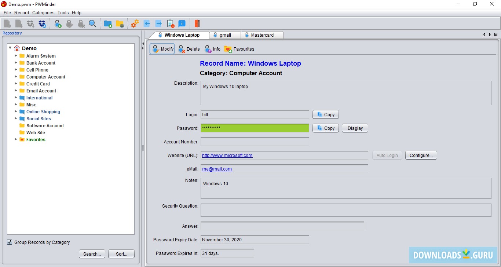Click the record Info button

coord(212,49)
